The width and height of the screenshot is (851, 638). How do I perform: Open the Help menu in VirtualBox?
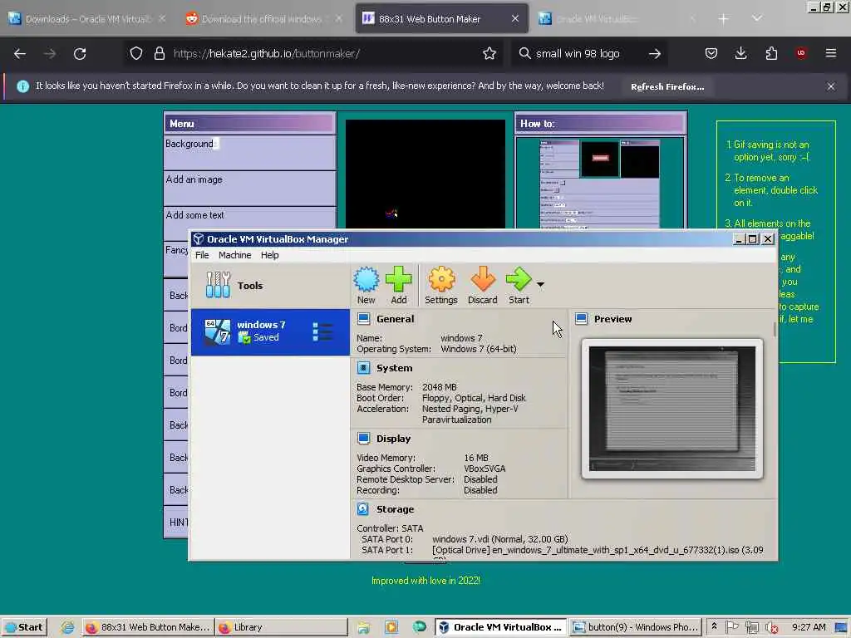point(269,255)
